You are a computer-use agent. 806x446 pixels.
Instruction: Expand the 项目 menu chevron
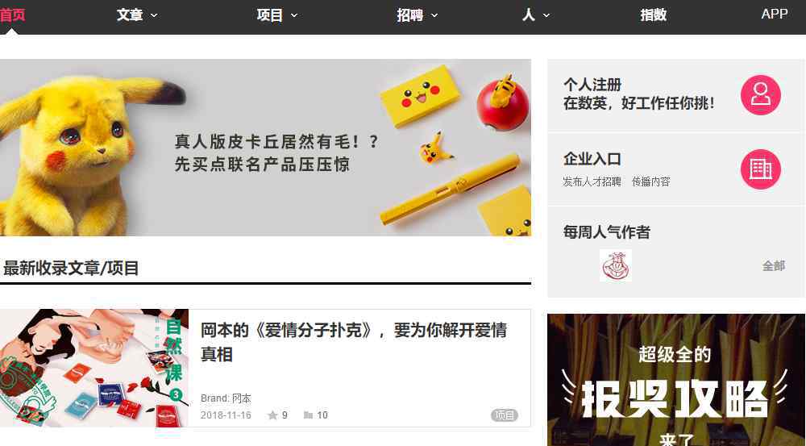point(294,15)
